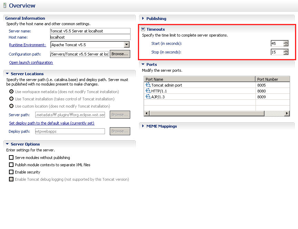Open the Runtime Environment dropdown
The width and height of the screenshot is (298, 229).
tap(127, 44)
